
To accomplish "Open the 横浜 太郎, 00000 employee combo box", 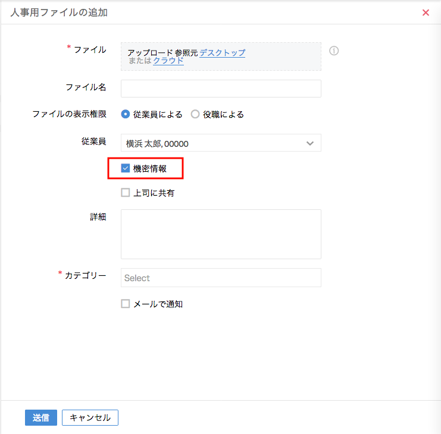I will point(221,143).
